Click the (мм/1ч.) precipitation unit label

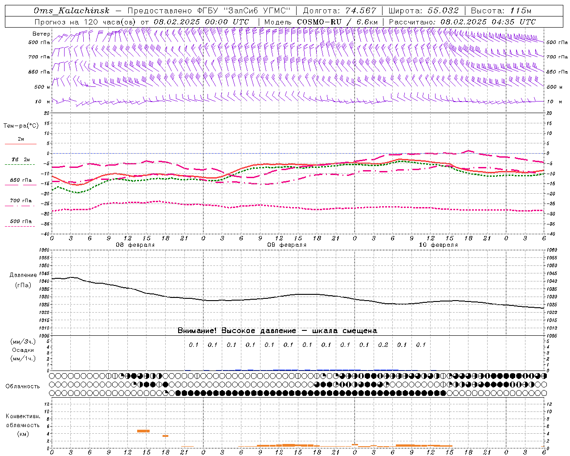pos(23,358)
